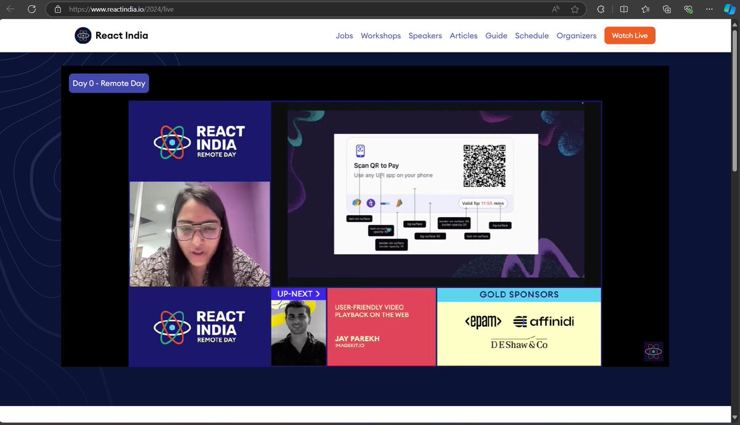Screen dimensions: 740x425
Task: Click the React atom watermark in player corner
Action: click(653, 352)
